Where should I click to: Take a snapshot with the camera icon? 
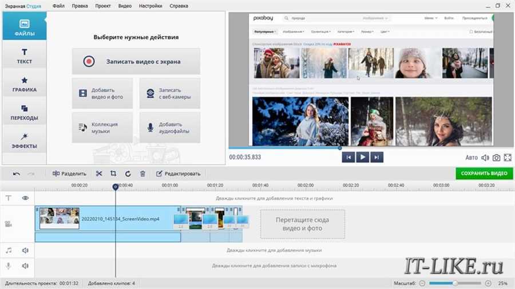click(x=496, y=157)
